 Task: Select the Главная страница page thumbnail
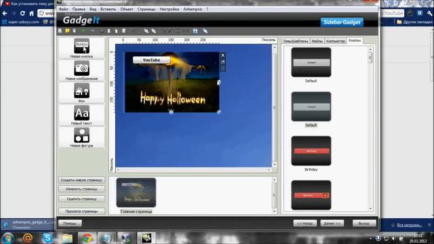coord(136,192)
